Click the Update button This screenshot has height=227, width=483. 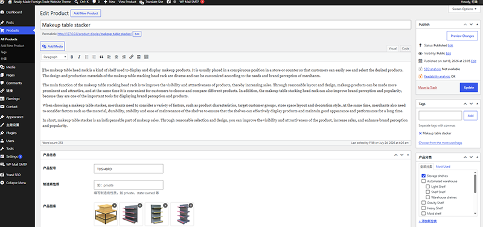[x=469, y=88]
